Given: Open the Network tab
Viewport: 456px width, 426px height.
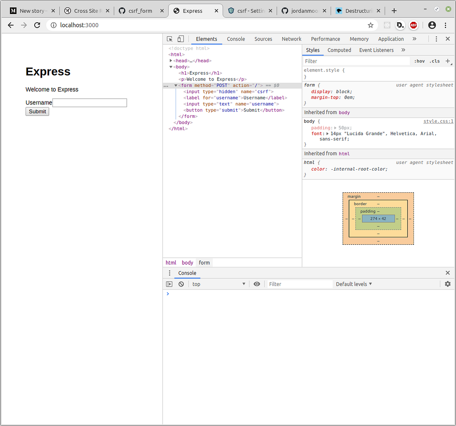Looking at the screenshot, I should [x=291, y=39].
